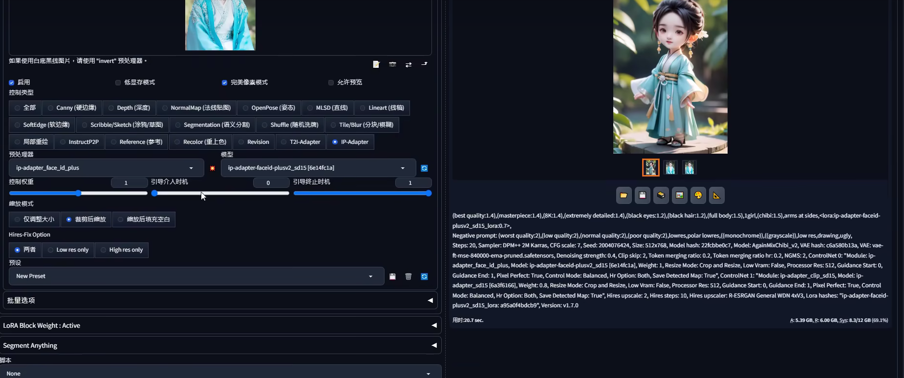The image size is (904, 378).
Task: Select Low res only option
Action: (68, 250)
